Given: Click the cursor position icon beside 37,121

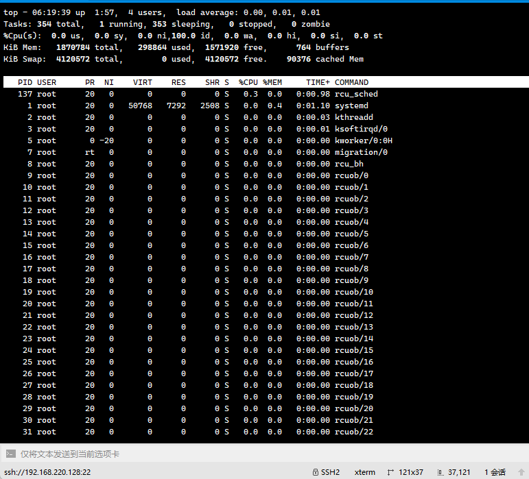Looking at the screenshot, I should 440,473.
